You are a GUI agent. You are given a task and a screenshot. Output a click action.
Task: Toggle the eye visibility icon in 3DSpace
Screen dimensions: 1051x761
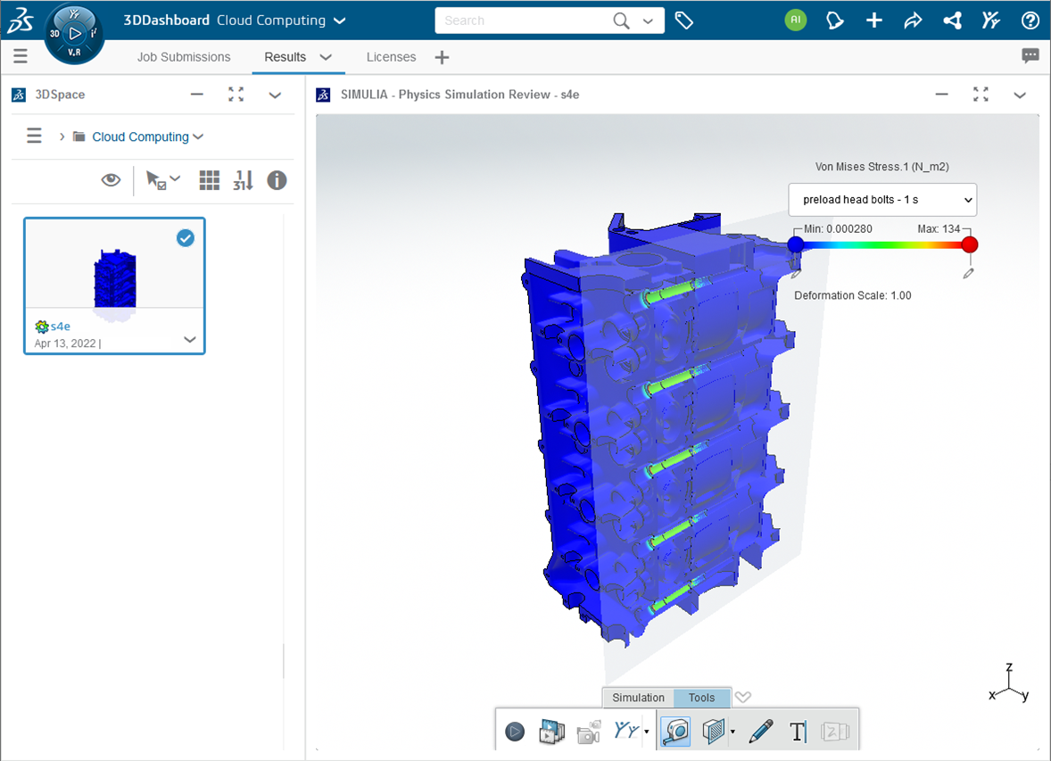[x=111, y=180]
